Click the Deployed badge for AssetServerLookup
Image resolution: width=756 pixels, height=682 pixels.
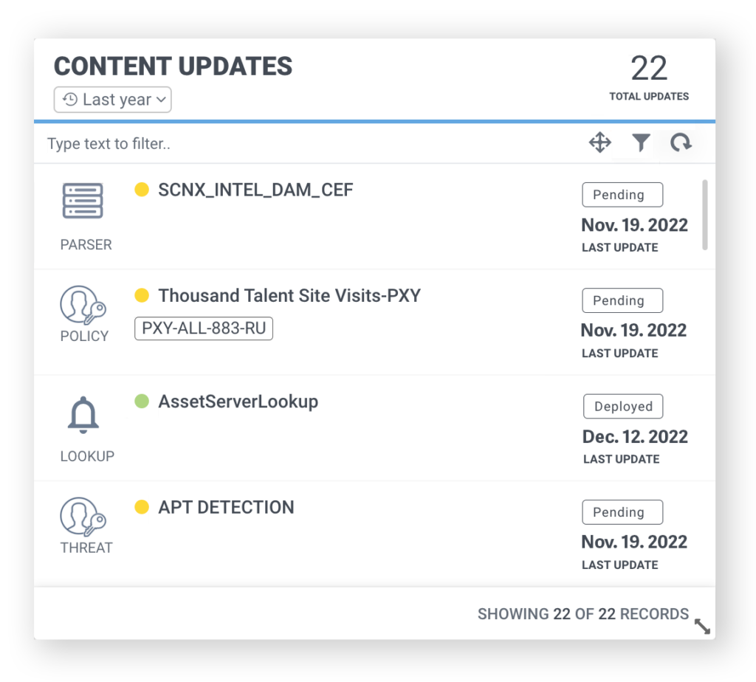tap(623, 407)
